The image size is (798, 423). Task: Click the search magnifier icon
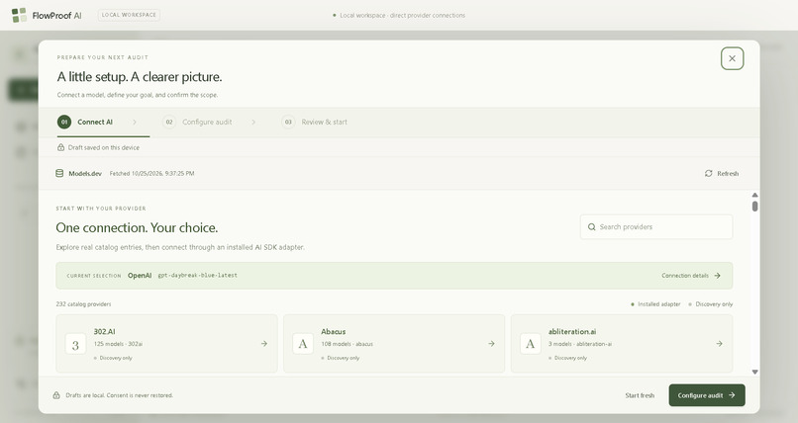[x=591, y=227]
